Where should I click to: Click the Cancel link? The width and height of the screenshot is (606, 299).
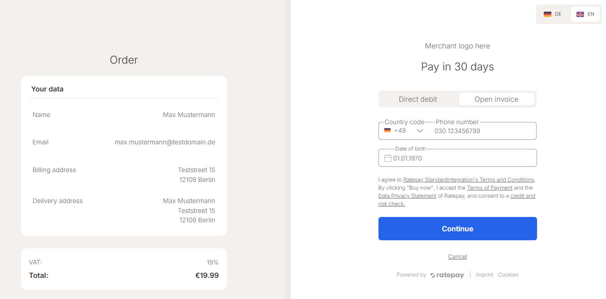[x=457, y=257]
